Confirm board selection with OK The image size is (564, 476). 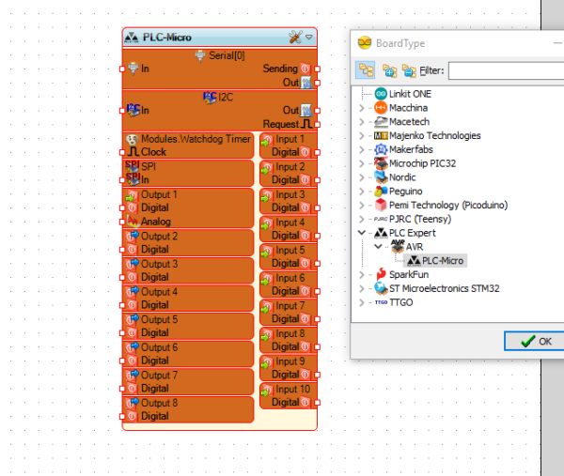click(534, 341)
